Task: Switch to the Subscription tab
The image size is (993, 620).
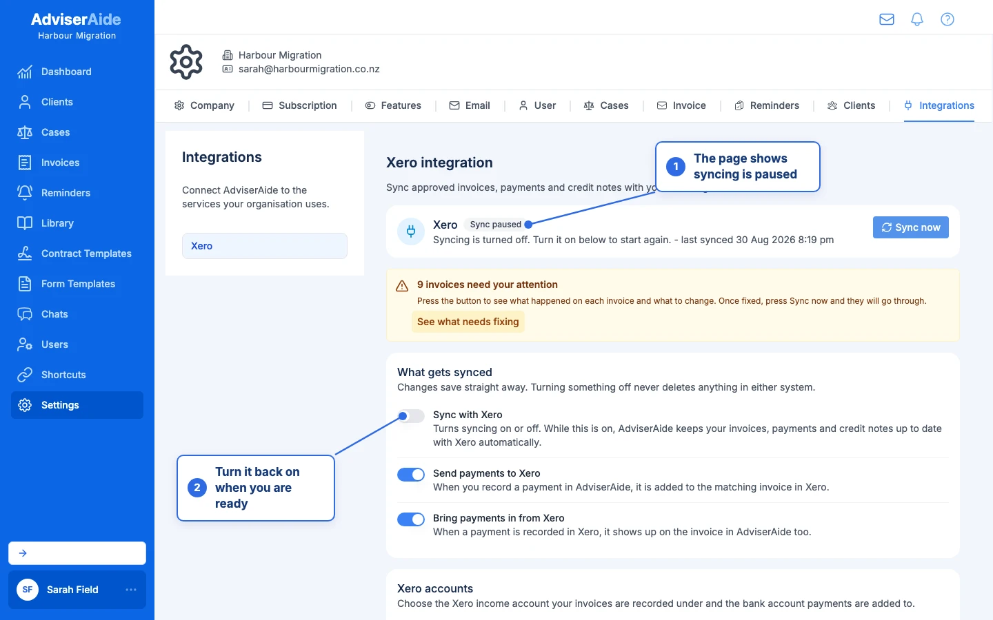Action: [x=300, y=105]
